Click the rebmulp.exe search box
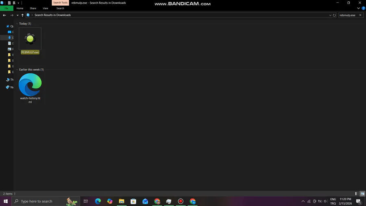This screenshot has width=366, height=206. tap(348, 15)
